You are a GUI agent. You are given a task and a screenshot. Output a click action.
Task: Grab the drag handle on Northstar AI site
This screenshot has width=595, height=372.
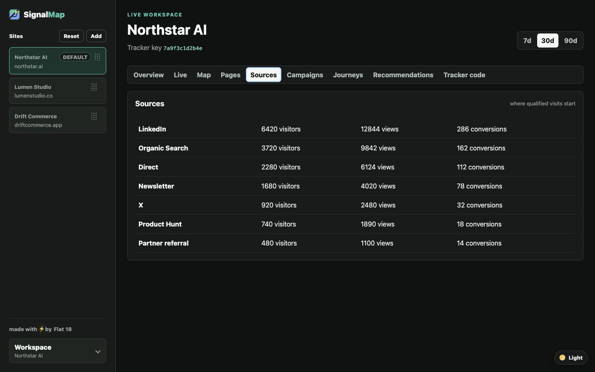tap(97, 57)
